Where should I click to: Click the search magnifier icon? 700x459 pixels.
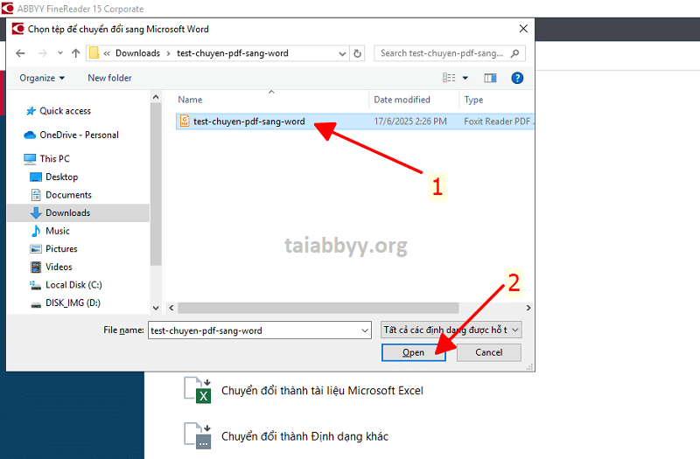[x=514, y=53]
